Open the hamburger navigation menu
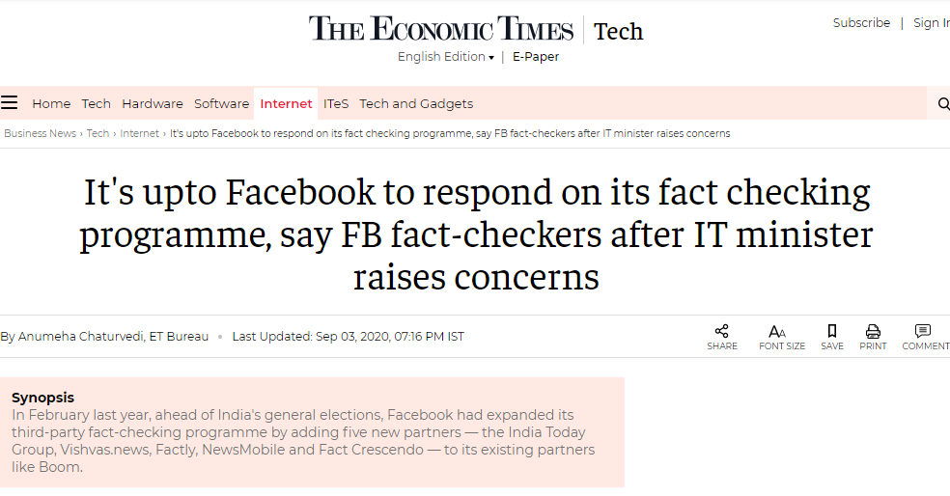Viewport: 950px width, 496px height. coord(9,102)
